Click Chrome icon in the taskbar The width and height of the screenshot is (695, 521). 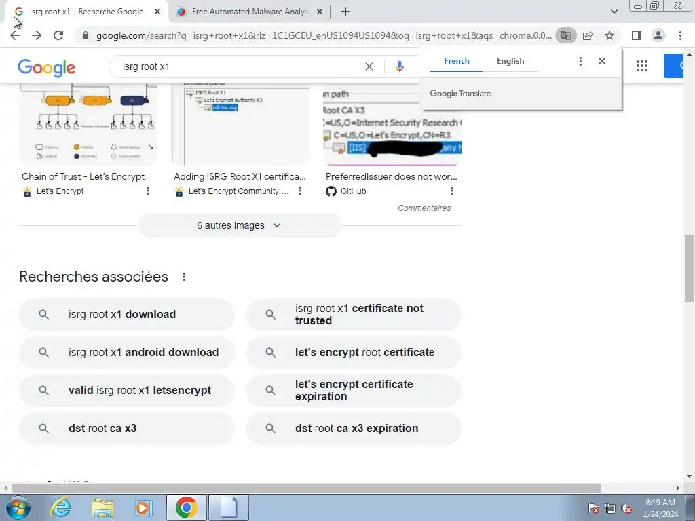pos(186,507)
